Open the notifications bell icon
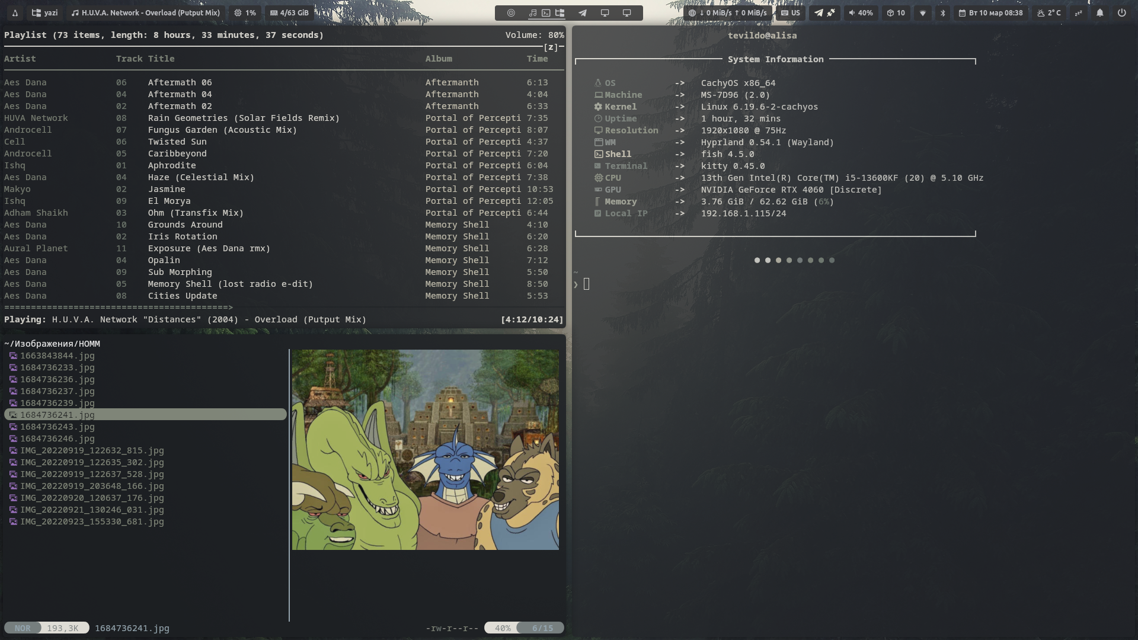 click(x=1099, y=12)
